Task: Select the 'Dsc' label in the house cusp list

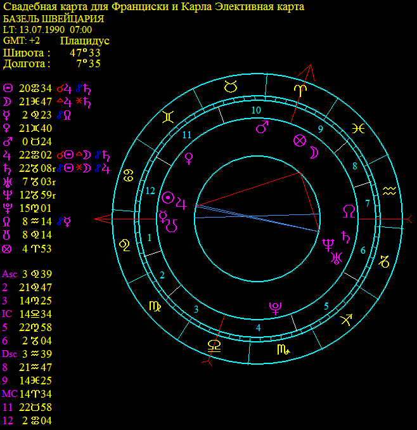Action: (10, 354)
